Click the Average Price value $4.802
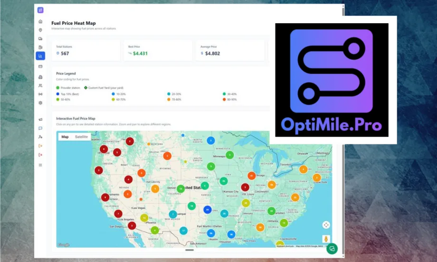Screen dimensions: 437x262 (212, 54)
